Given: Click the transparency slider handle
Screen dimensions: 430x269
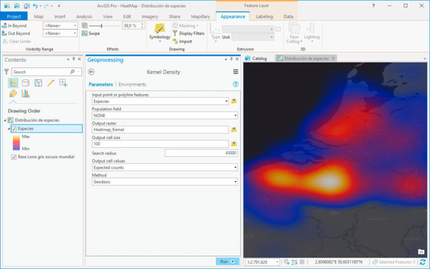Looking at the screenshot, I should (101, 26).
